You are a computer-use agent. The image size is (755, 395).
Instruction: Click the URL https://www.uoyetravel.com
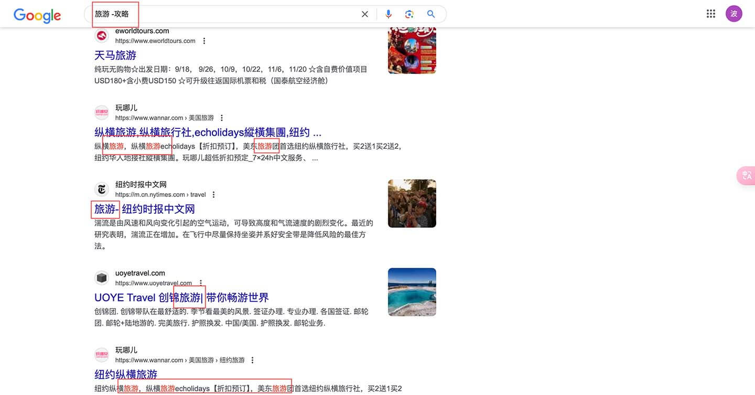154,283
